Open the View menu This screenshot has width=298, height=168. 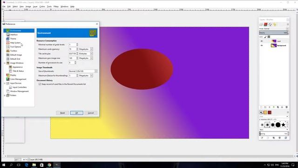pos(22,7)
